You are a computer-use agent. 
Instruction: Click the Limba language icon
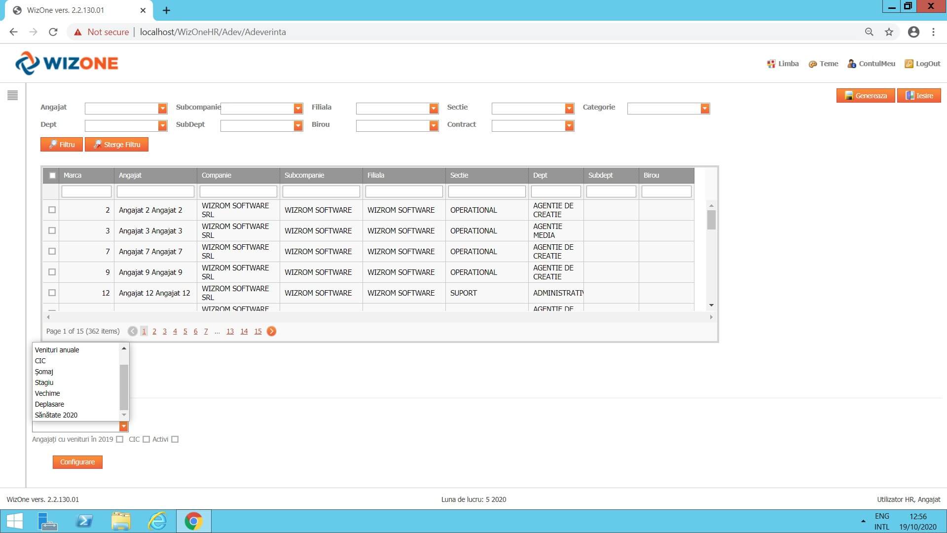771,64
